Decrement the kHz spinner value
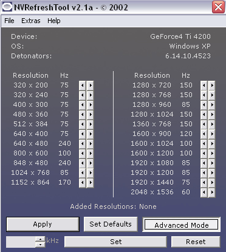 (41, 245)
